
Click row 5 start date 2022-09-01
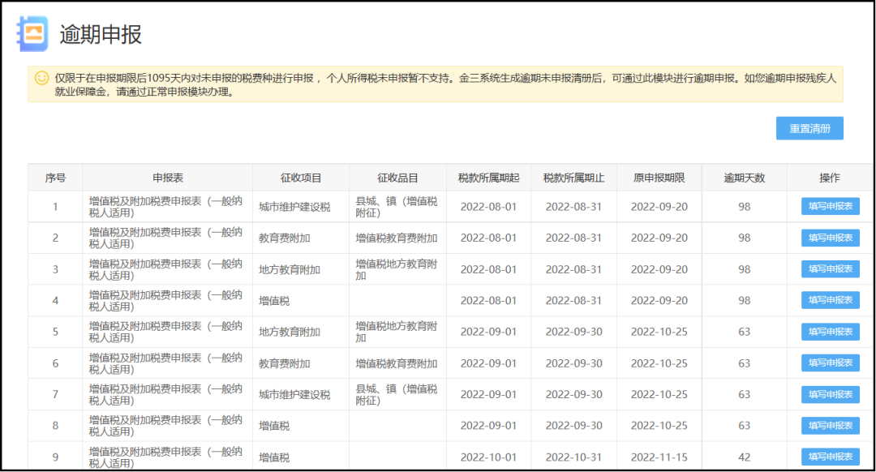tap(488, 332)
